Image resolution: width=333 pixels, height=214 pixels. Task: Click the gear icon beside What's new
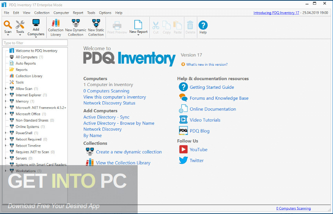coord(183,64)
